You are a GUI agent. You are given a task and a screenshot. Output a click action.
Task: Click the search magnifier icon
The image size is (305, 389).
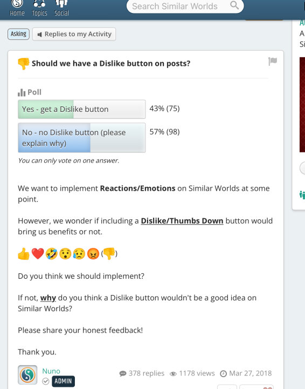coord(234,5)
